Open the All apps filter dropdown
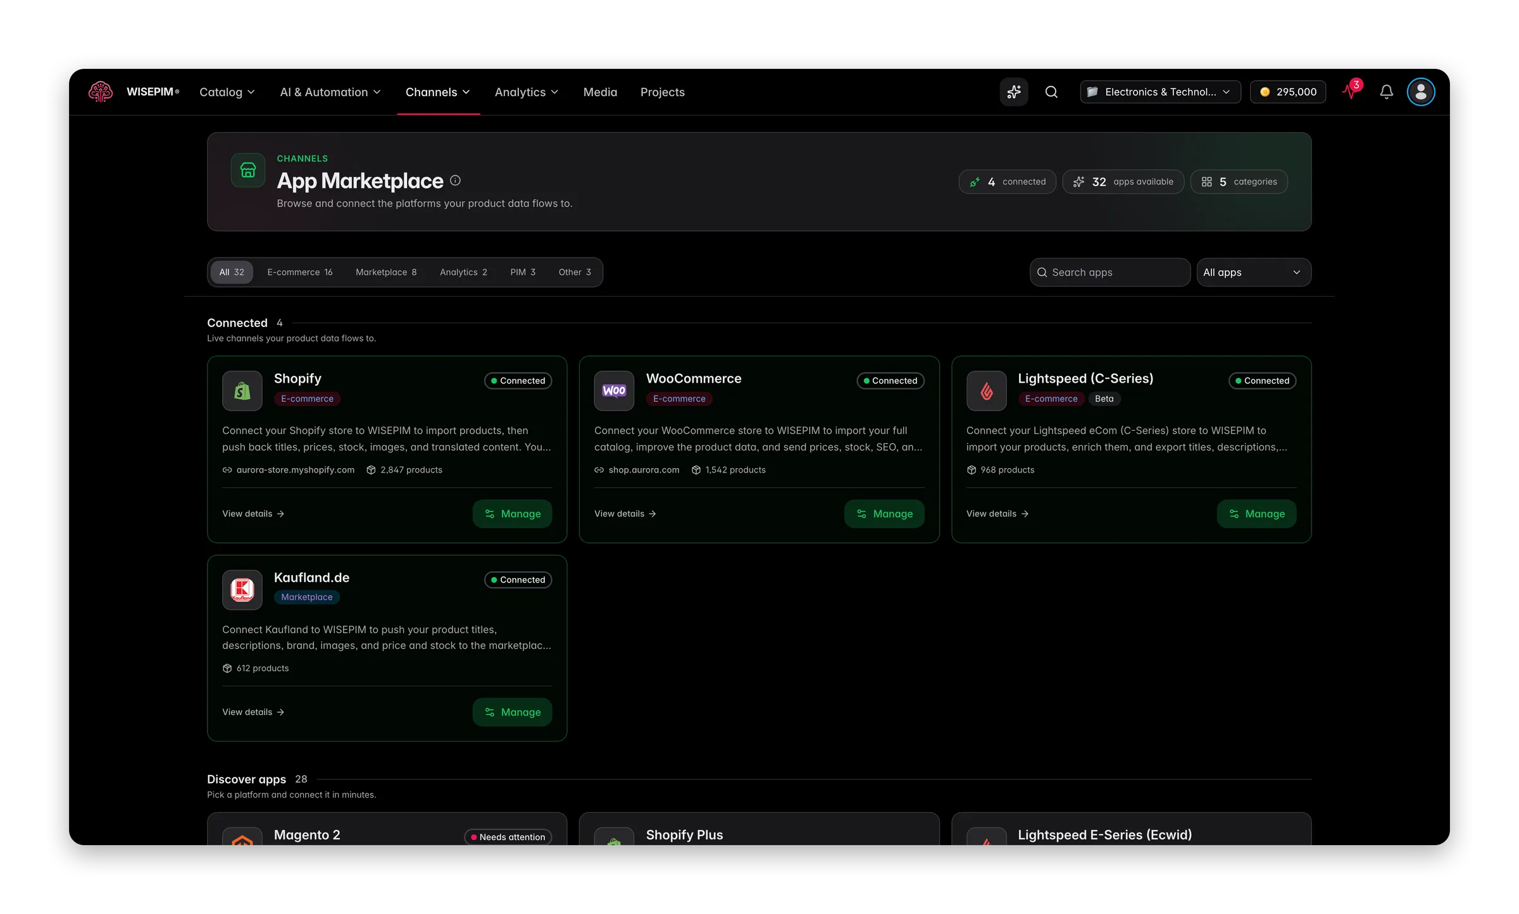The width and height of the screenshot is (1519, 914). (x=1253, y=272)
